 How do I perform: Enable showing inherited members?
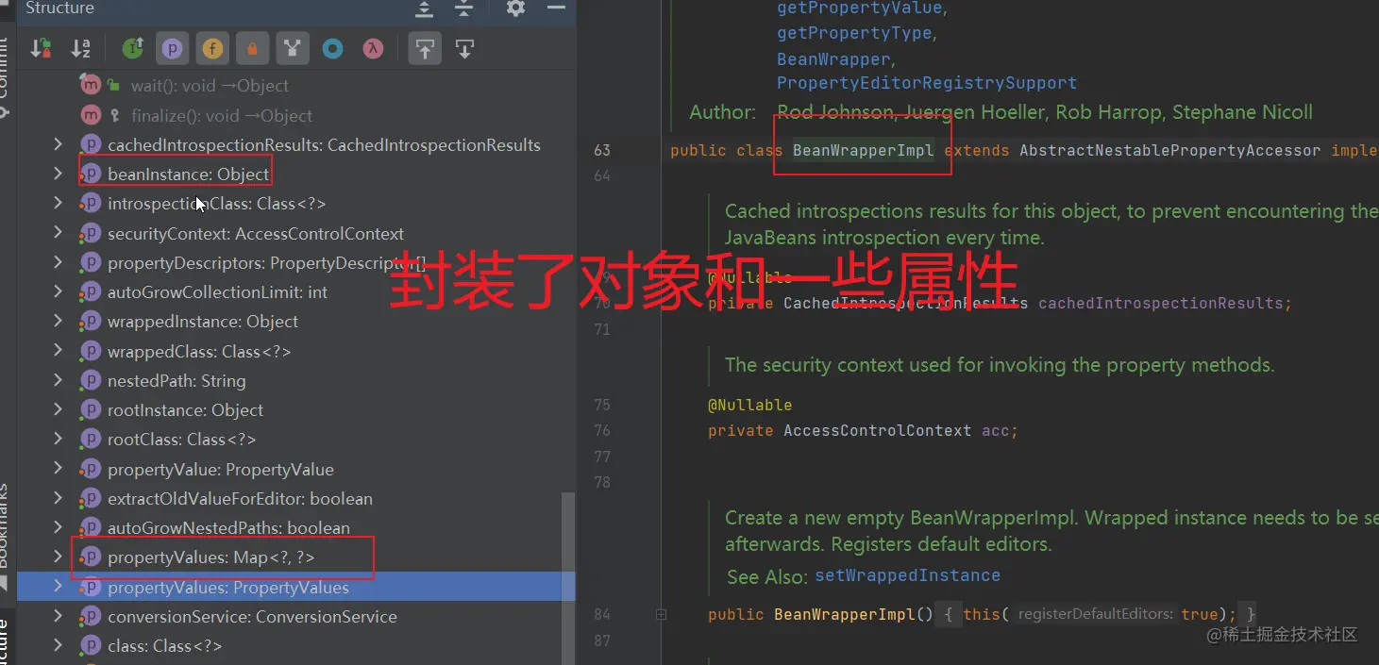pos(132,47)
